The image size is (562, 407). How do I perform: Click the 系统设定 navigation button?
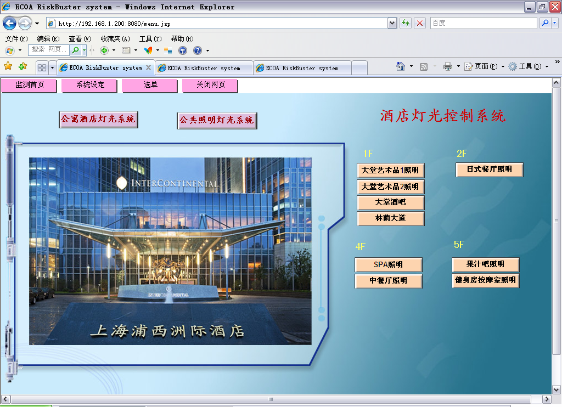[90, 86]
